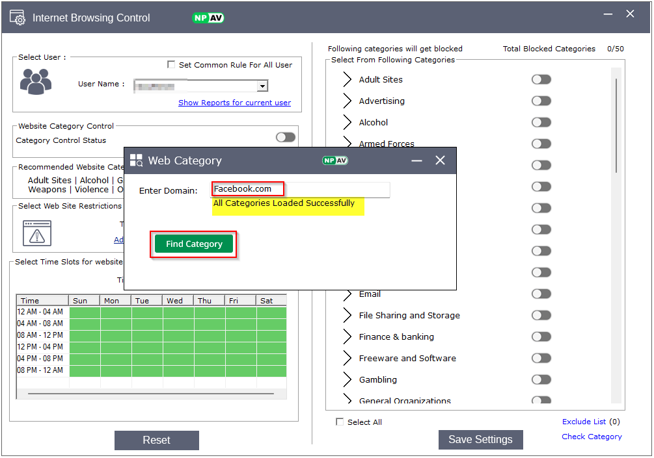The image size is (654, 458).
Task: Open the User Name dropdown
Action: pyautogui.click(x=262, y=86)
